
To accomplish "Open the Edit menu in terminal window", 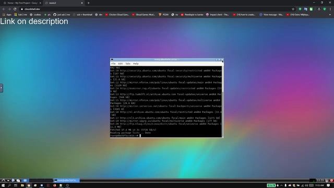I will [121, 64].
